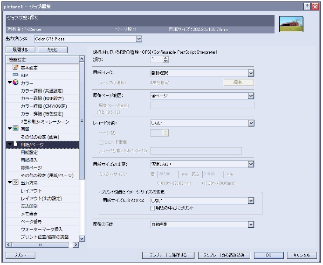Viewport: 323px width, 265px height.
Task: Click the 基本設定 pencil icon
Action: tap(15, 67)
